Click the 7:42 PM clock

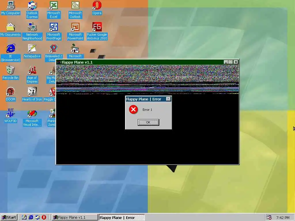(x=283, y=218)
